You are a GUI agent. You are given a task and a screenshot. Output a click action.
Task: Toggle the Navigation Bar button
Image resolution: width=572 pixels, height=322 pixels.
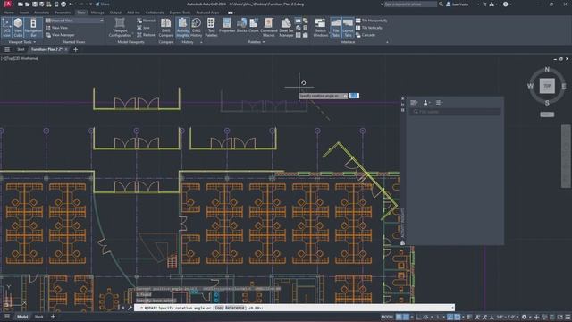coord(33,28)
